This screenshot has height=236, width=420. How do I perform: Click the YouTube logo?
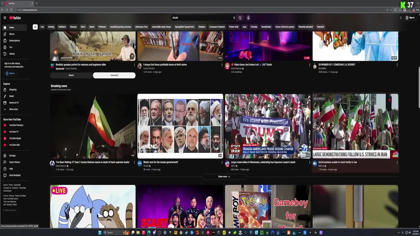pyautogui.click(x=15, y=18)
